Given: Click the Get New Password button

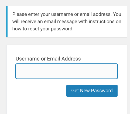Looking at the screenshot, I should coord(92,91).
